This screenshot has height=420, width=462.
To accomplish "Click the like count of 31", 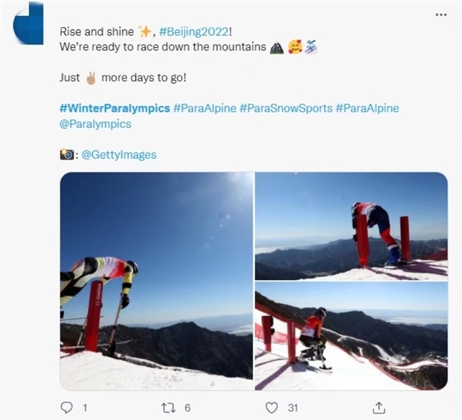I will (293, 408).
